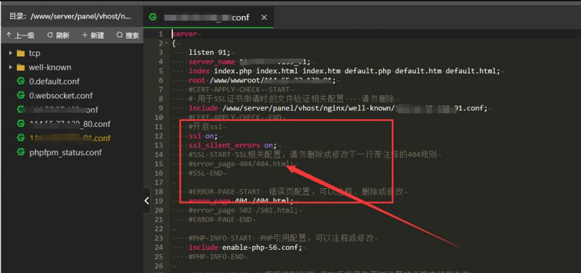Click the '#PHP-INFO-END' comment

[x=216, y=256]
